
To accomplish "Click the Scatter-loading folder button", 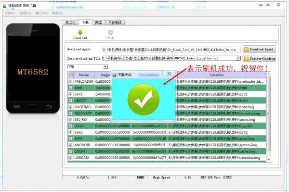I will [x=259, y=59].
